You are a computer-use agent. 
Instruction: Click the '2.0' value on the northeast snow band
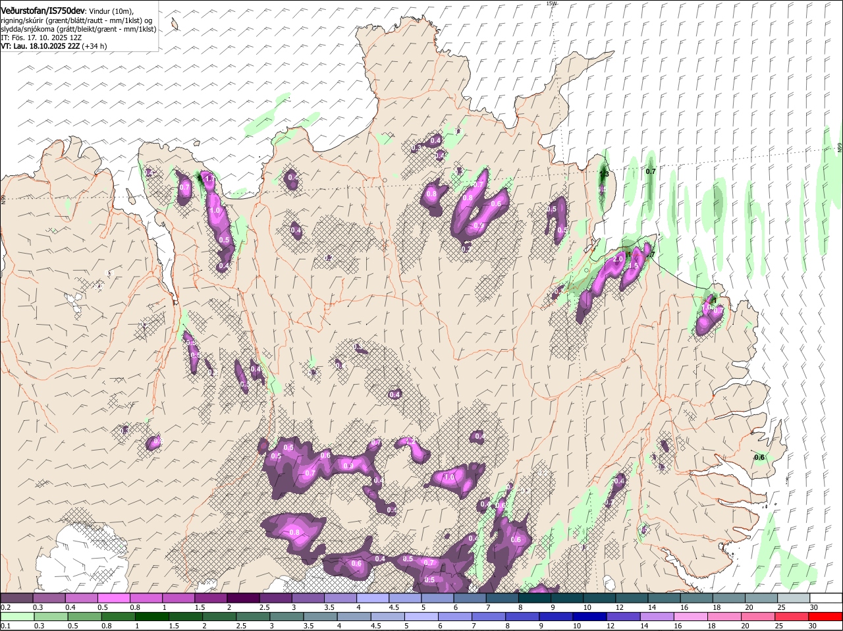(x=618, y=260)
